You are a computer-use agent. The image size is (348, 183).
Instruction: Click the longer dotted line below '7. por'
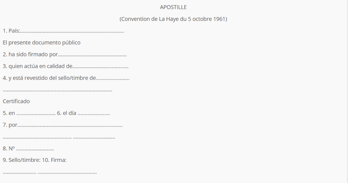(x=37, y=137)
